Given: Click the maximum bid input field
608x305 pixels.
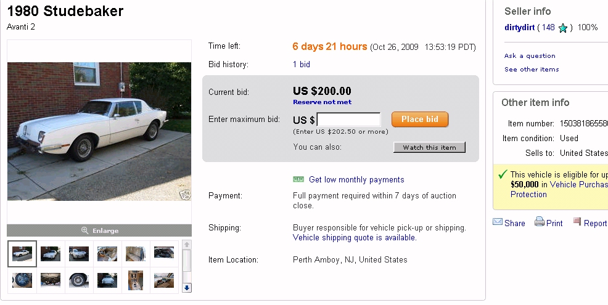Looking at the screenshot, I should click(348, 120).
